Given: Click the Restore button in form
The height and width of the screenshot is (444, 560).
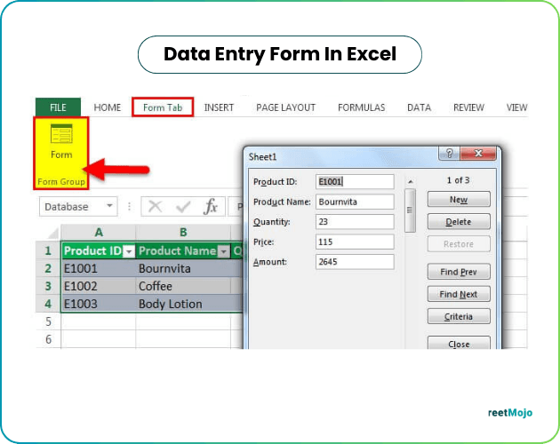Looking at the screenshot, I should tap(459, 244).
